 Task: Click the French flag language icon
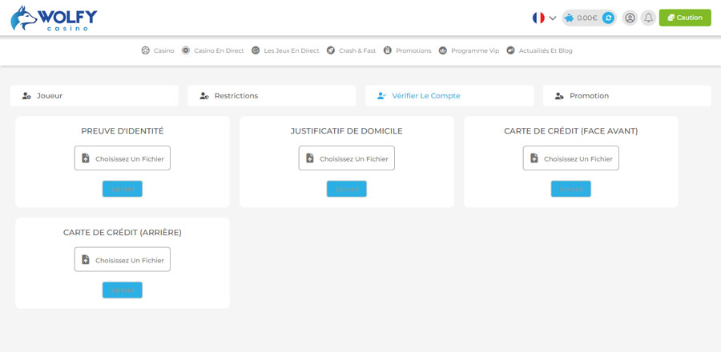[x=538, y=18]
